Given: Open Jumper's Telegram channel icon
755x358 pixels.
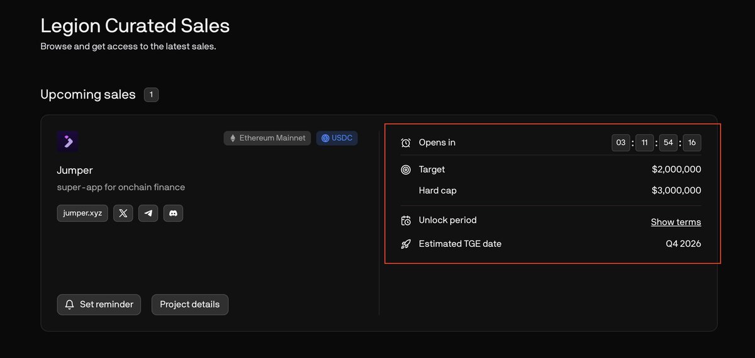Looking at the screenshot, I should click(x=148, y=213).
